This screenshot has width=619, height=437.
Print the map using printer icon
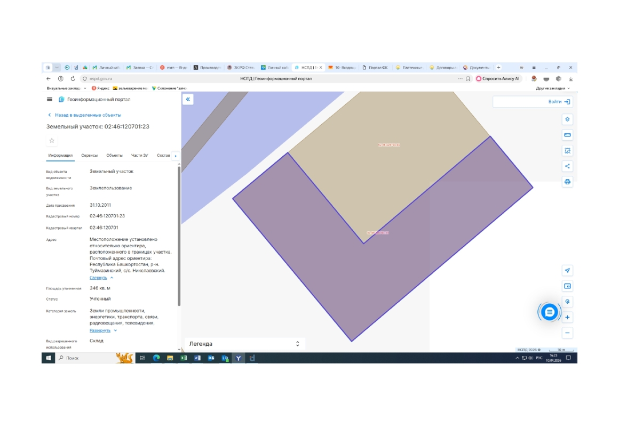[x=567, y=182]
